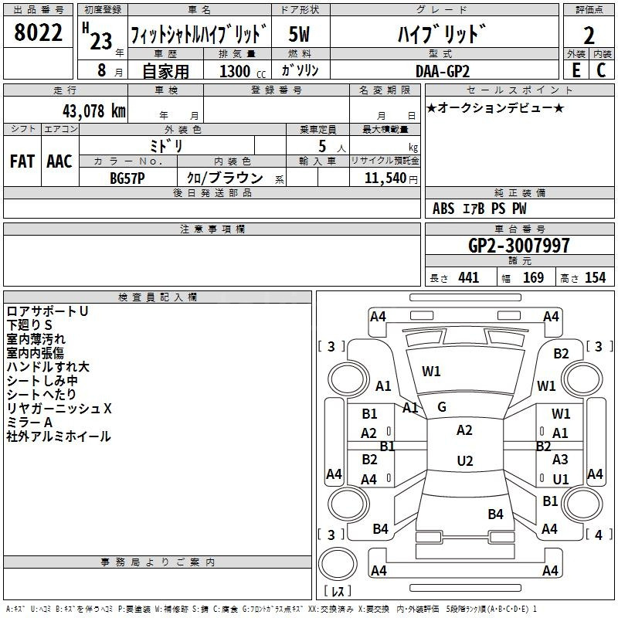Click the air conditioner code AAC
Viewport: 618px width, 618px height.
(59, 161)
